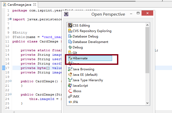Click the Open Perspective dialog title icon
The height and width of the screenshot is (113, 172).
(x=66, y=14)
